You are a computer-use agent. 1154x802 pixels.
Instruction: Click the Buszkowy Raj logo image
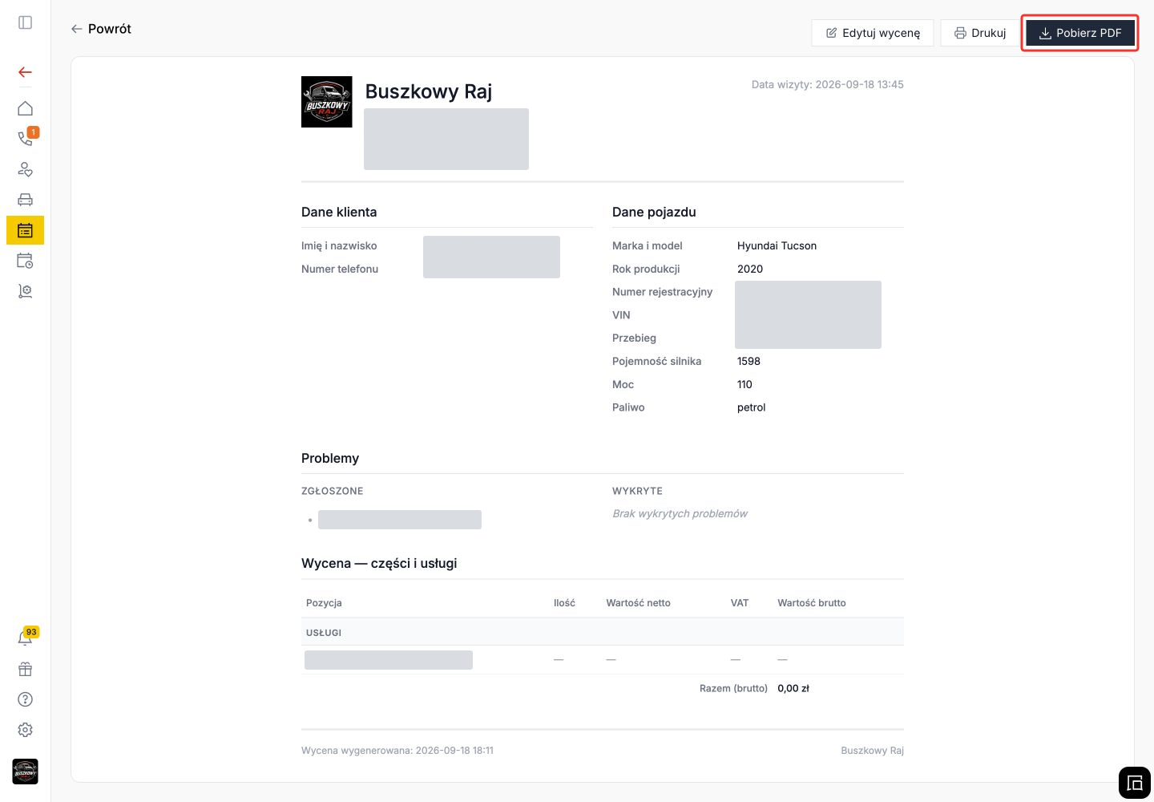point(327,102)
